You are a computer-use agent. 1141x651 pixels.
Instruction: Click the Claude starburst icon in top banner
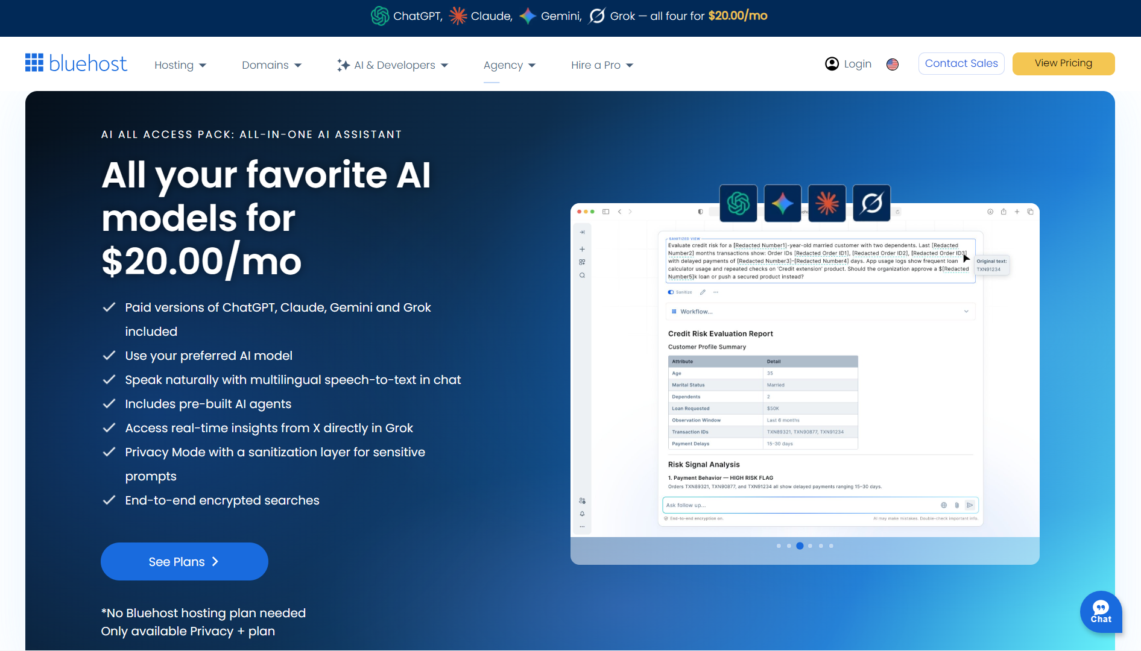(458, 16)
